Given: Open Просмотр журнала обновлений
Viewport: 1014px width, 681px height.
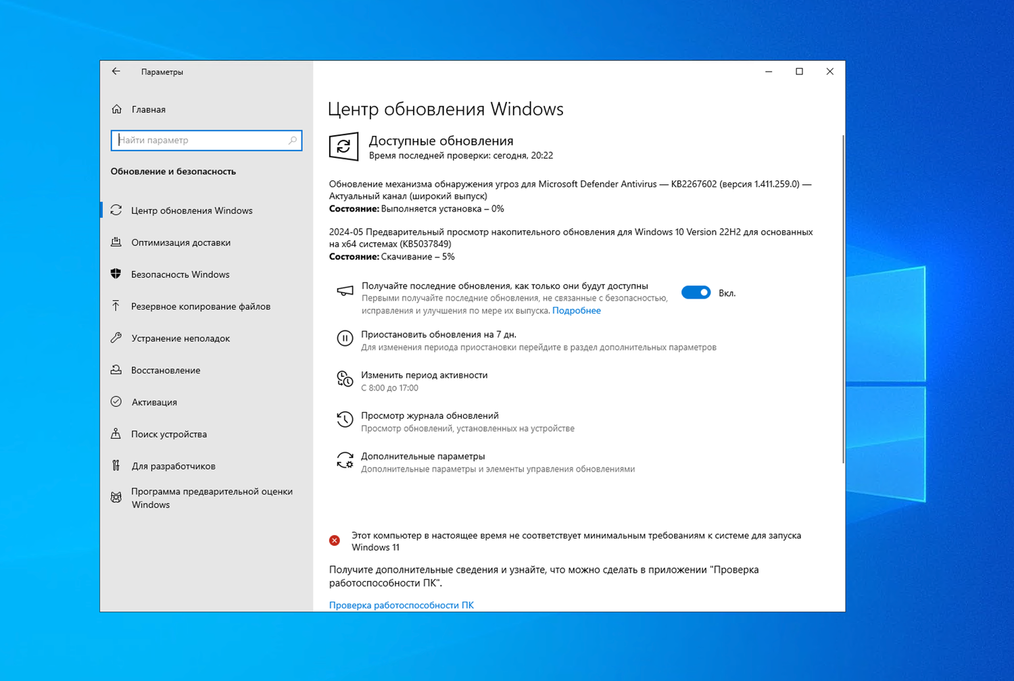Looking at the screenshot, I should 430,415.
